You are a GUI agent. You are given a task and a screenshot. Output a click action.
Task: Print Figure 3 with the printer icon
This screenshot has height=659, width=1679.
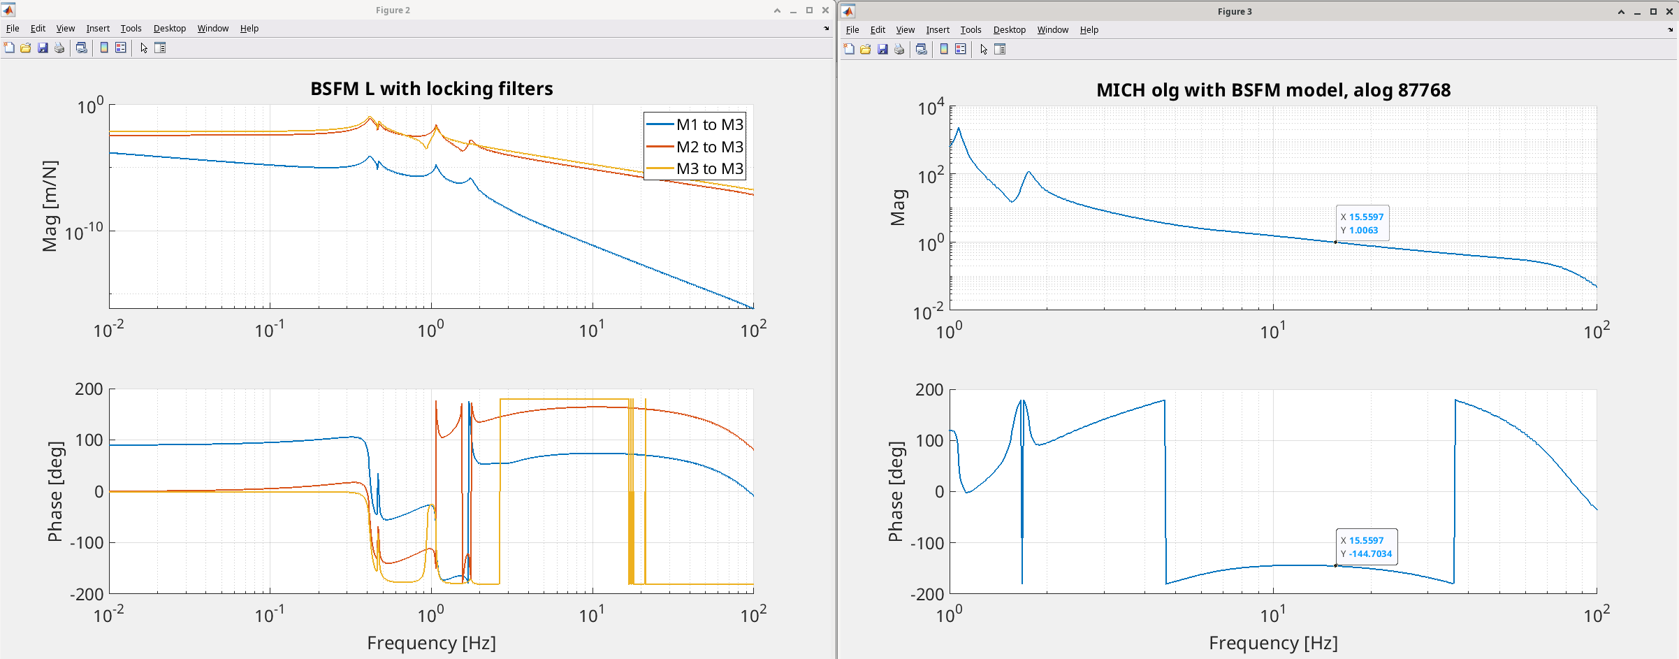coord(899,49)
